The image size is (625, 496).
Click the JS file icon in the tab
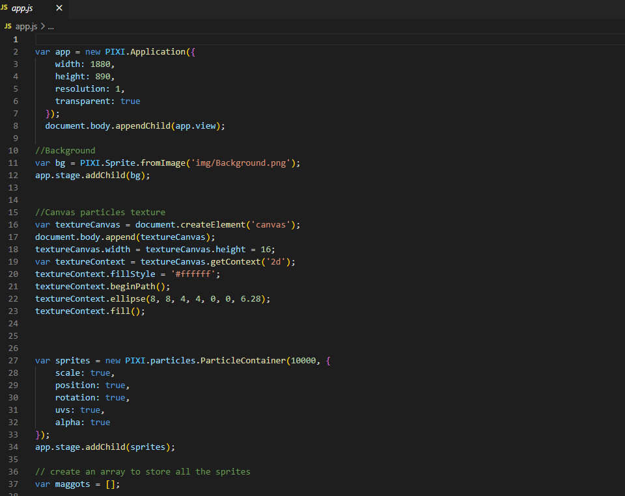(x=5, y=8)
